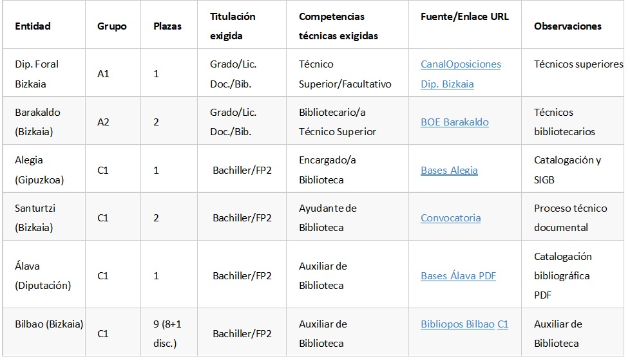Select the '9 (8+1 disc.)' plazas cell
The width and height of the screenshot is (630, 361).
click(167, 333)
